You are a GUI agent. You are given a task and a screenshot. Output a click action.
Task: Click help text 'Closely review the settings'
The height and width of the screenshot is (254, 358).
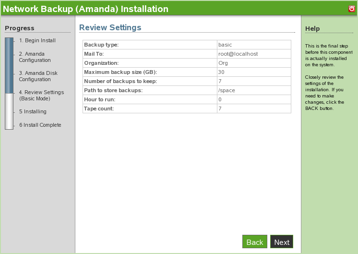pos(324,80)
